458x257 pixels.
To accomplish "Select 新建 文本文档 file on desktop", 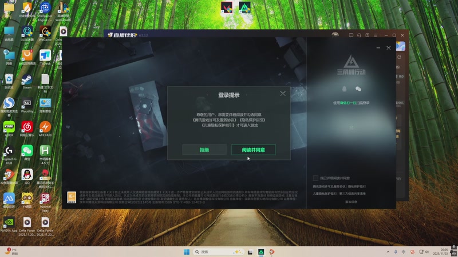I will 45,83.
